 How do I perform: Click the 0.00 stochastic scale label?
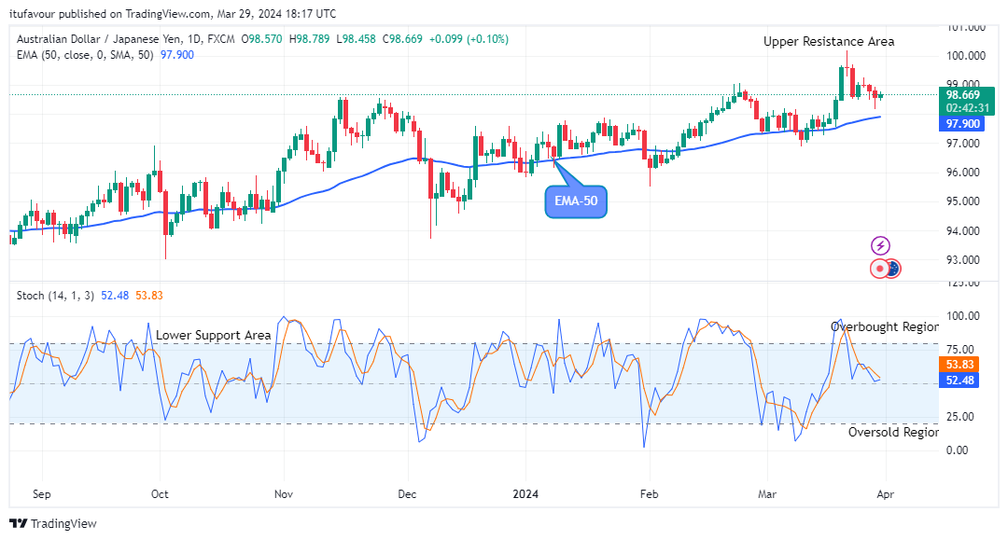958,450
